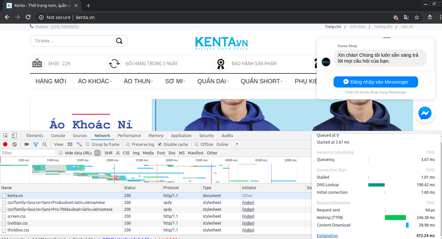Screen dimensions: 442x239
Task: Select the kenta.vn request row
Action: tap(156, 196)
